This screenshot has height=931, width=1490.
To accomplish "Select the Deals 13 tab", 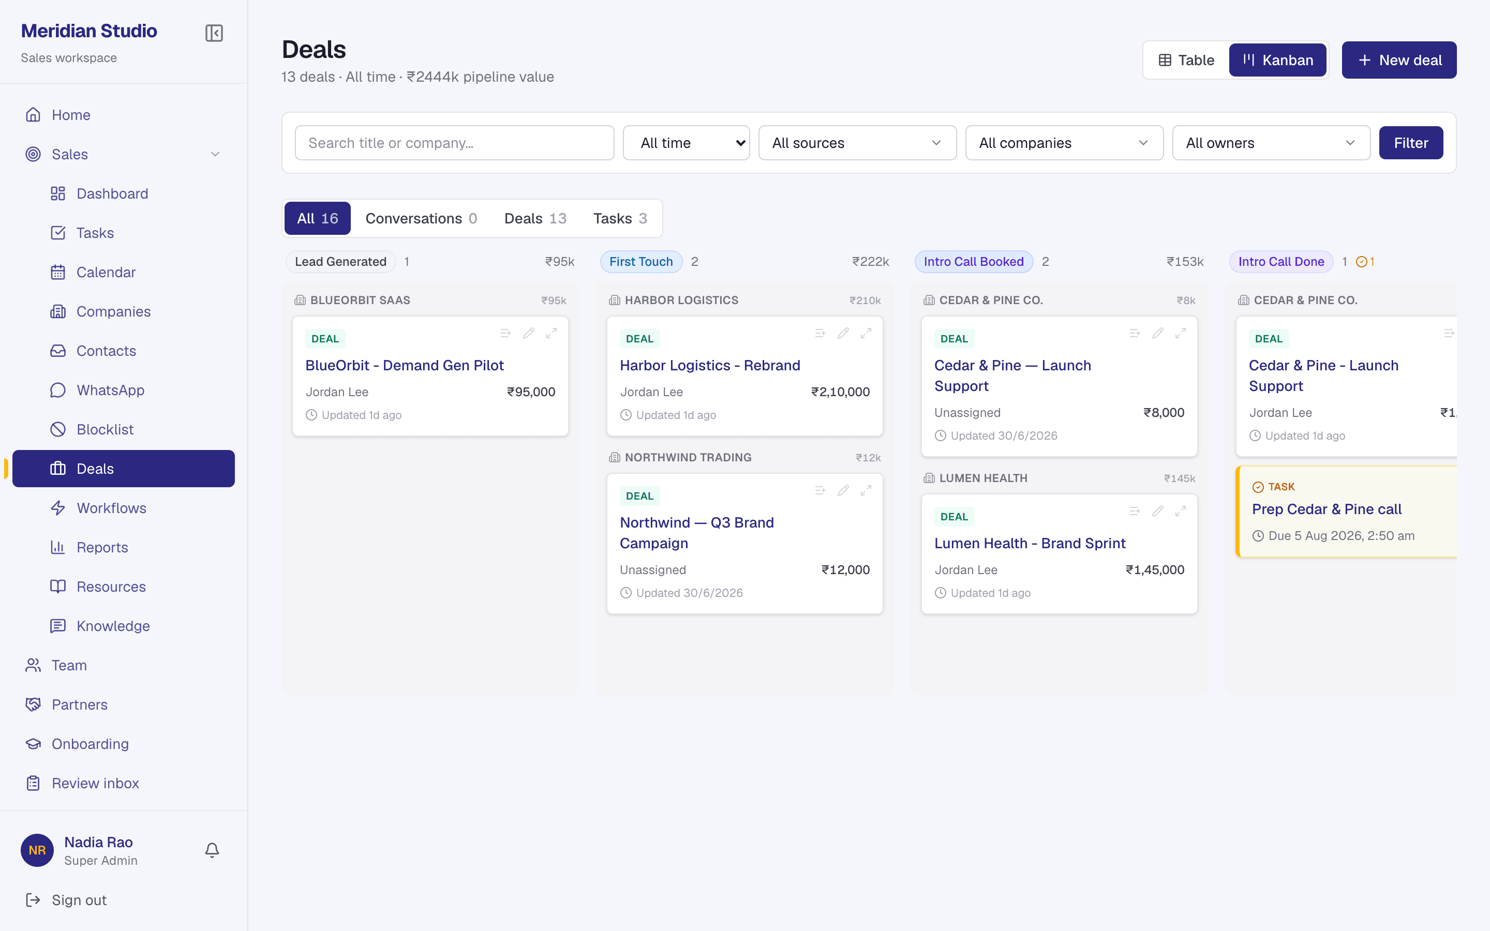I will click(x=535, y=218).
